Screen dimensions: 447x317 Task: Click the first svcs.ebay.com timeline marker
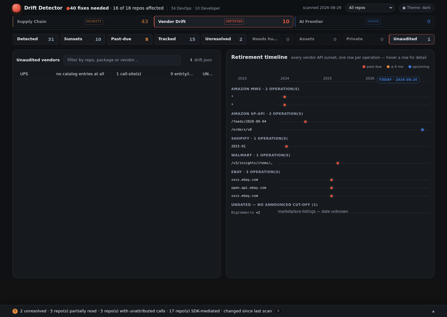(x=332, y=180)
